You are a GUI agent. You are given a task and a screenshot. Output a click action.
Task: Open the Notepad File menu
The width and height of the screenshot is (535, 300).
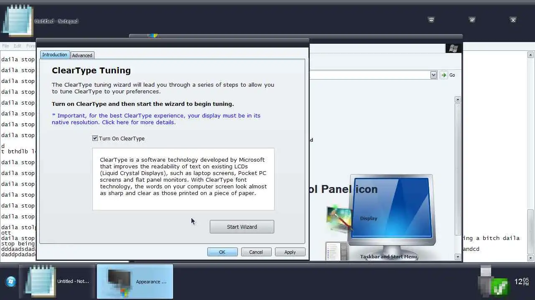(5, 46)
